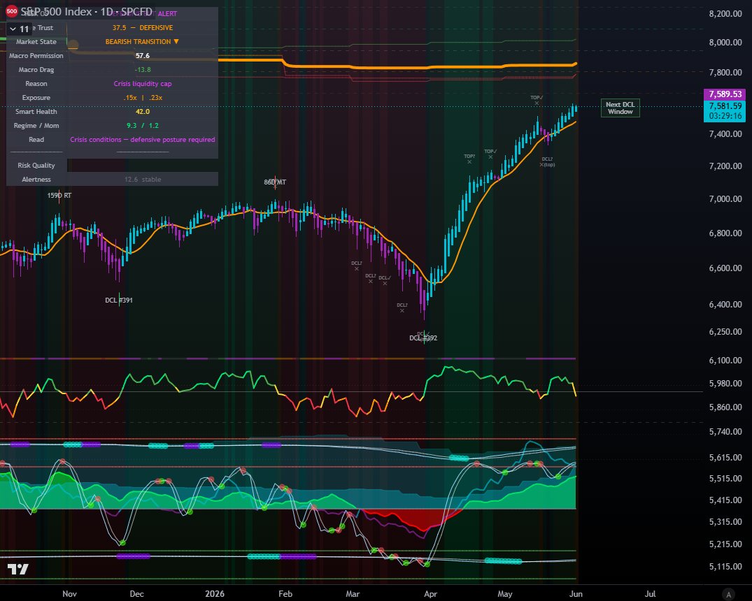Select the purple 7,589.53 price label
Viewport: 752px width, 601px height.
click(x=725, y=94)
